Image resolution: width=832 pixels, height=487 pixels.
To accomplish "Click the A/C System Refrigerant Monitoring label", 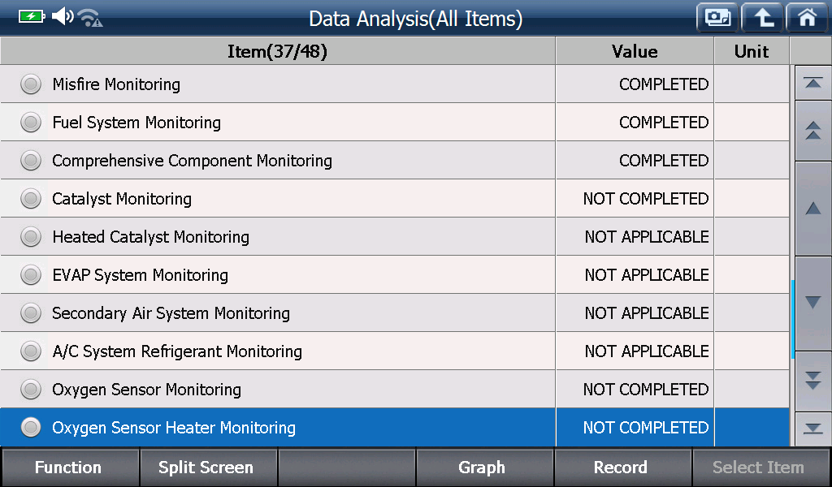I will pyautogui.click(x=177, y=351).
